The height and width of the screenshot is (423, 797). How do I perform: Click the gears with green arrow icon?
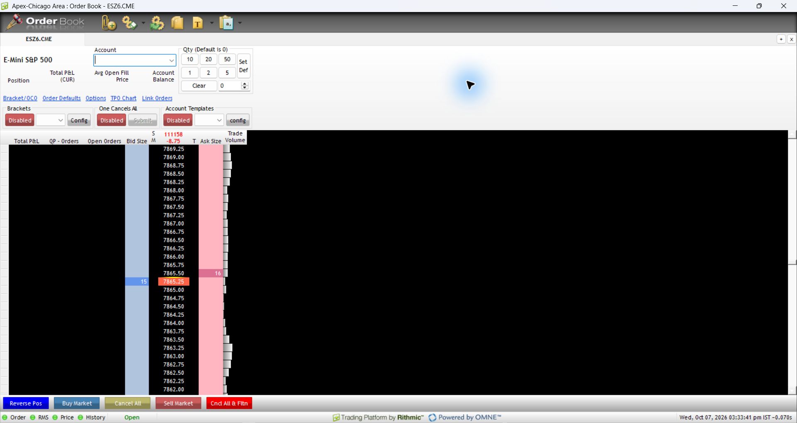tap(157, 23)
